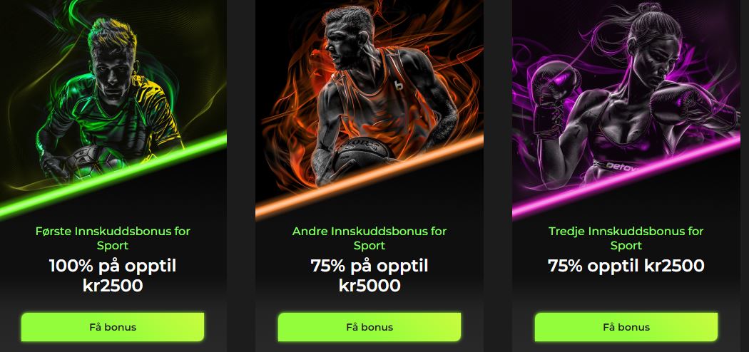Image resolution: width=749 pixels, height=352 pixels.
Task: Click the brand waistband text on the boxer
Action: click(x=620, y=167)
